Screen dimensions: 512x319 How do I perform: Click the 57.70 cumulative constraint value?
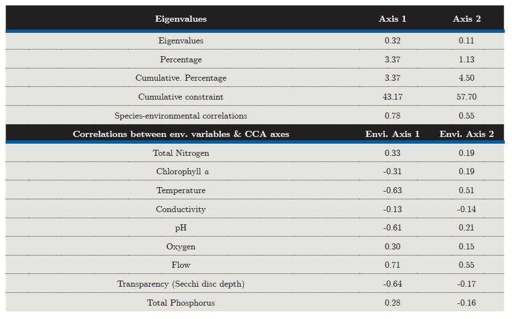click(x=467, y=97)
